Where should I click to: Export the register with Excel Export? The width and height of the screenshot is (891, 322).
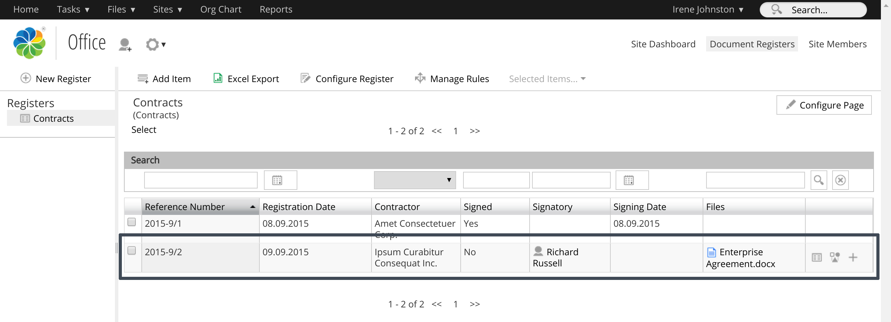[x=246, y=79]
